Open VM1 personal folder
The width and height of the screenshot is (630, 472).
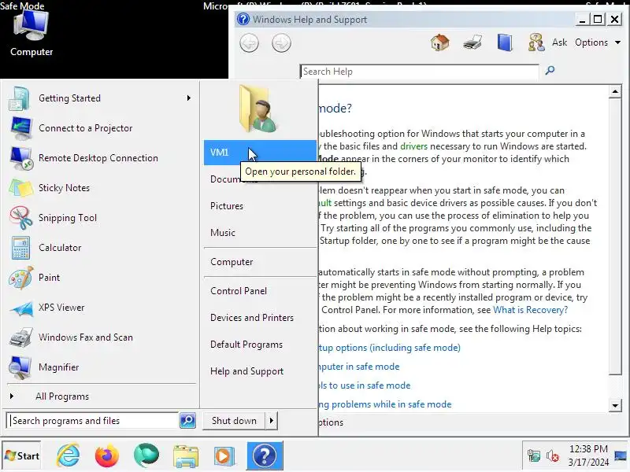click(260, 153)
